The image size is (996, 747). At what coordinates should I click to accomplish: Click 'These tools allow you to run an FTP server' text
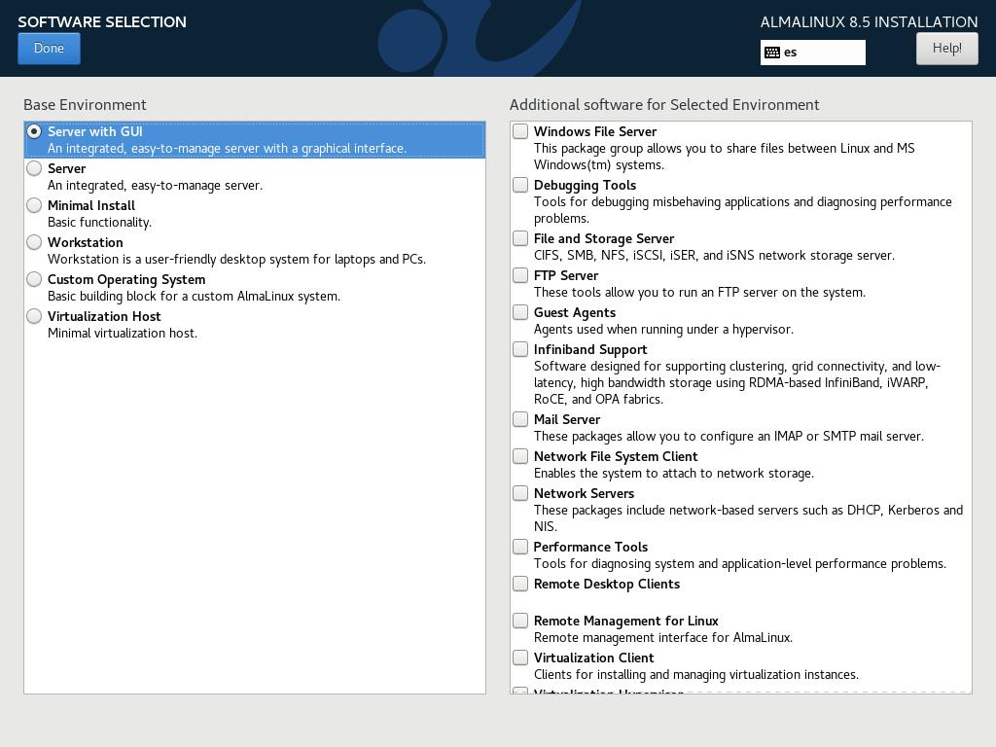700,292
